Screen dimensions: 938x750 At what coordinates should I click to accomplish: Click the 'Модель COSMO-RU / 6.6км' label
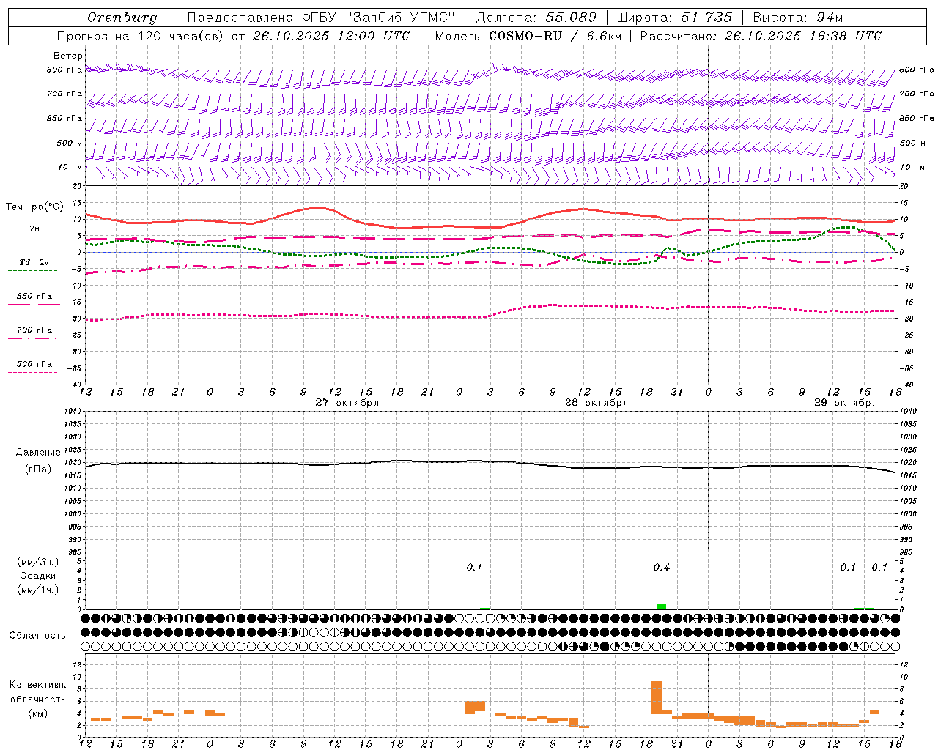pos(527,36)
